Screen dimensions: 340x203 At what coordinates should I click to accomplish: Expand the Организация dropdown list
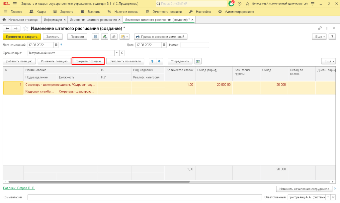(x=117, y=53)
